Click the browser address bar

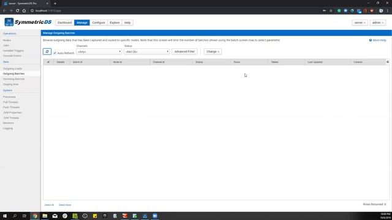coord(175,11)
